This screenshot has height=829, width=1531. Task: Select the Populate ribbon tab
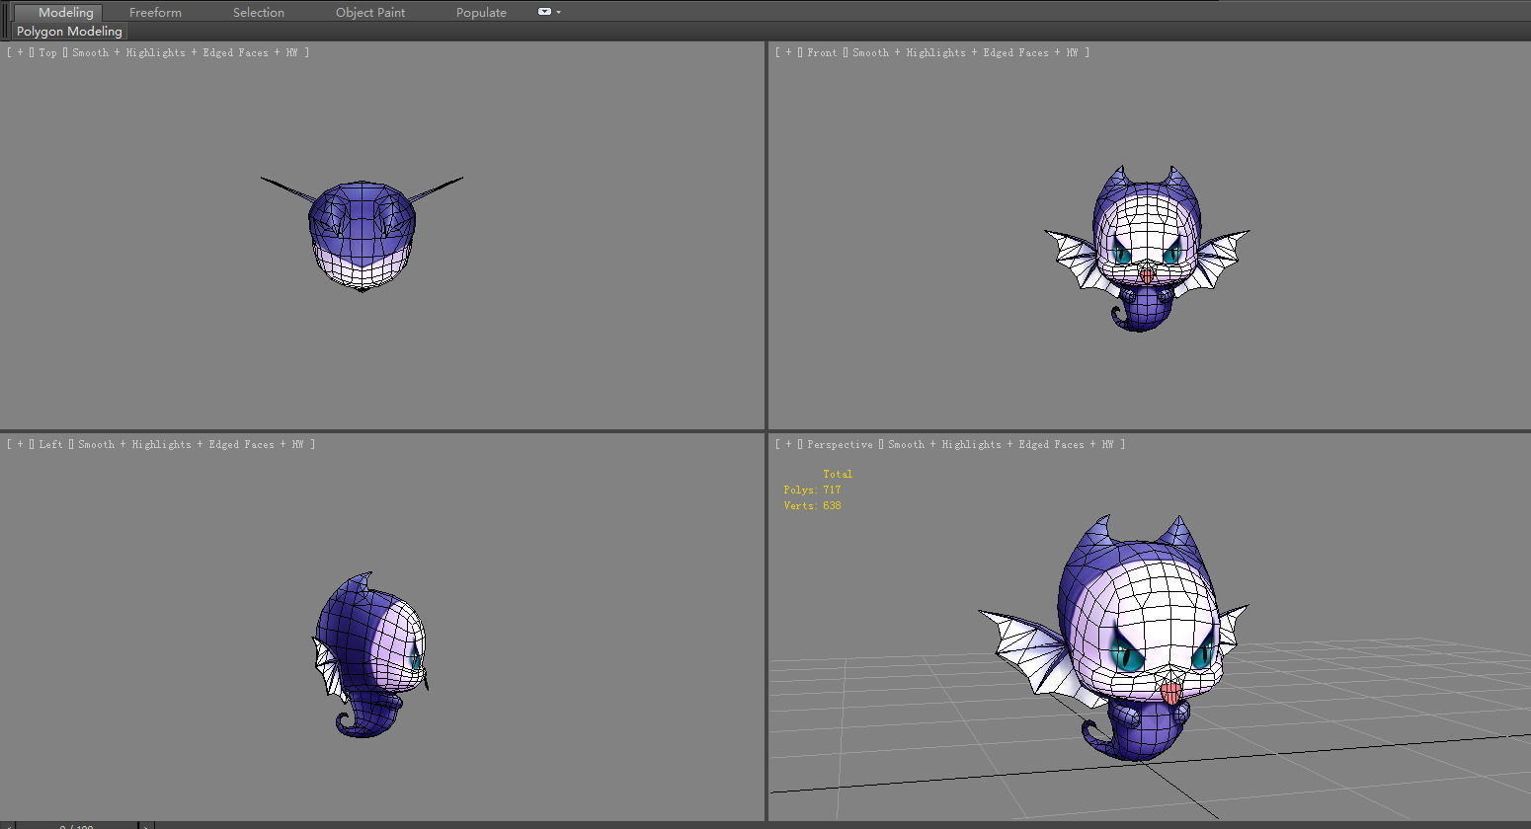coord(481,12)
